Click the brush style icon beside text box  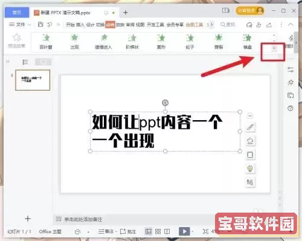(250, 127)
